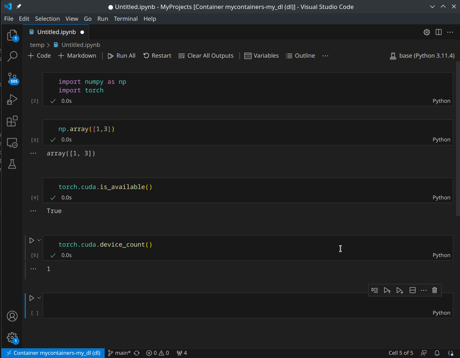Image resolution: width=460 pixels, height=358 pixels.
Task: Open Source Control view with 505 badge
Action: (12, 78)
